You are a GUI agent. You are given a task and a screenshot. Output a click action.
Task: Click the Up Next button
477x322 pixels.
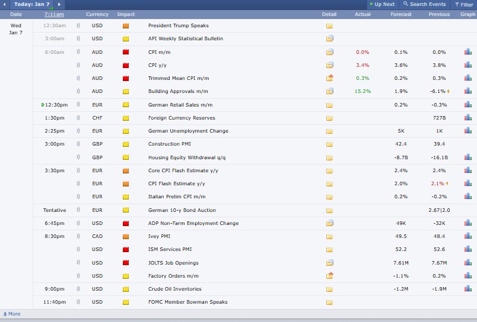pyautogui.click(x=381, y=4)
